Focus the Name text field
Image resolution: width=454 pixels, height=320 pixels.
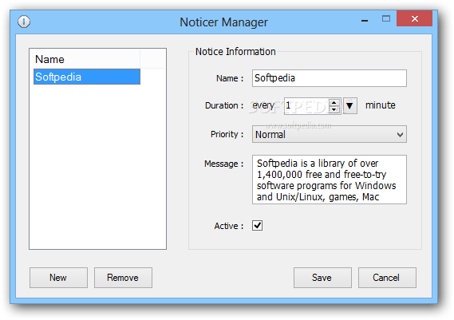point(330,78)
